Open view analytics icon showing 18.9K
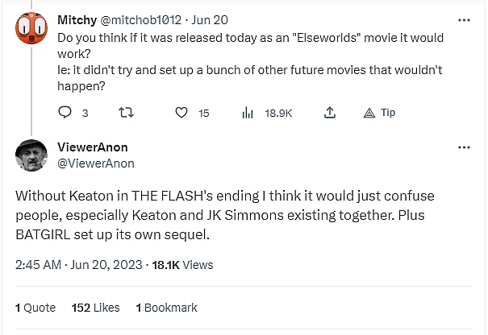Viewport: 488px width, 335px height. click(x=248, y=113)
